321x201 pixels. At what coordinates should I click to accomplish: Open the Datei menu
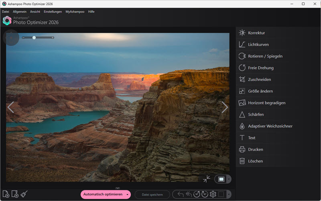coord(6,12)
